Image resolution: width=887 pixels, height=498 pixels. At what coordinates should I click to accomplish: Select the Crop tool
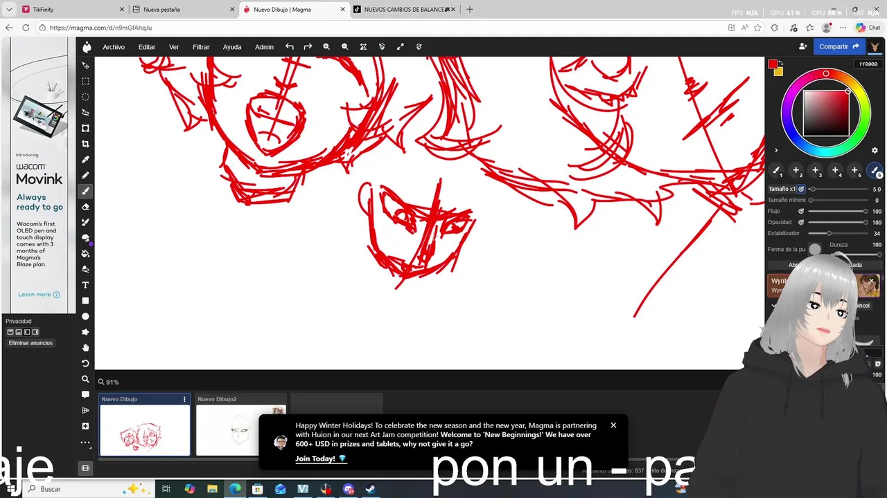[86, 144]
